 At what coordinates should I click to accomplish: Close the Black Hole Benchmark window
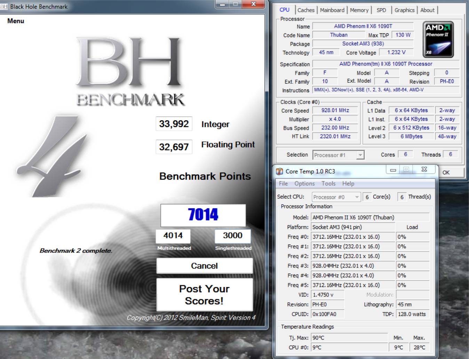[254, 4]
